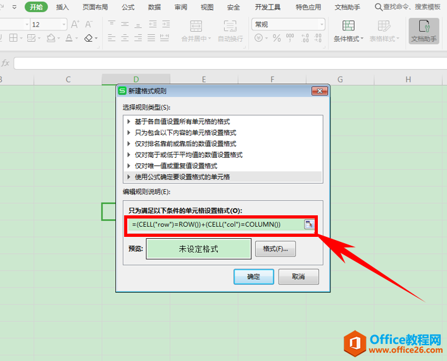Close the 新建格式规则 dialog
Viewport: 447px width, 361px height.
tap(320, 91)
